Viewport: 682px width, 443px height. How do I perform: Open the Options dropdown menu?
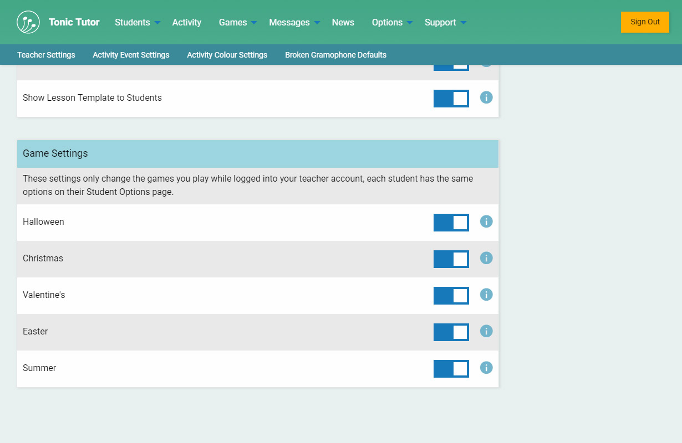[x=392, y=22]
